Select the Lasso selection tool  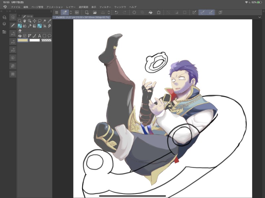click(39, 21)
